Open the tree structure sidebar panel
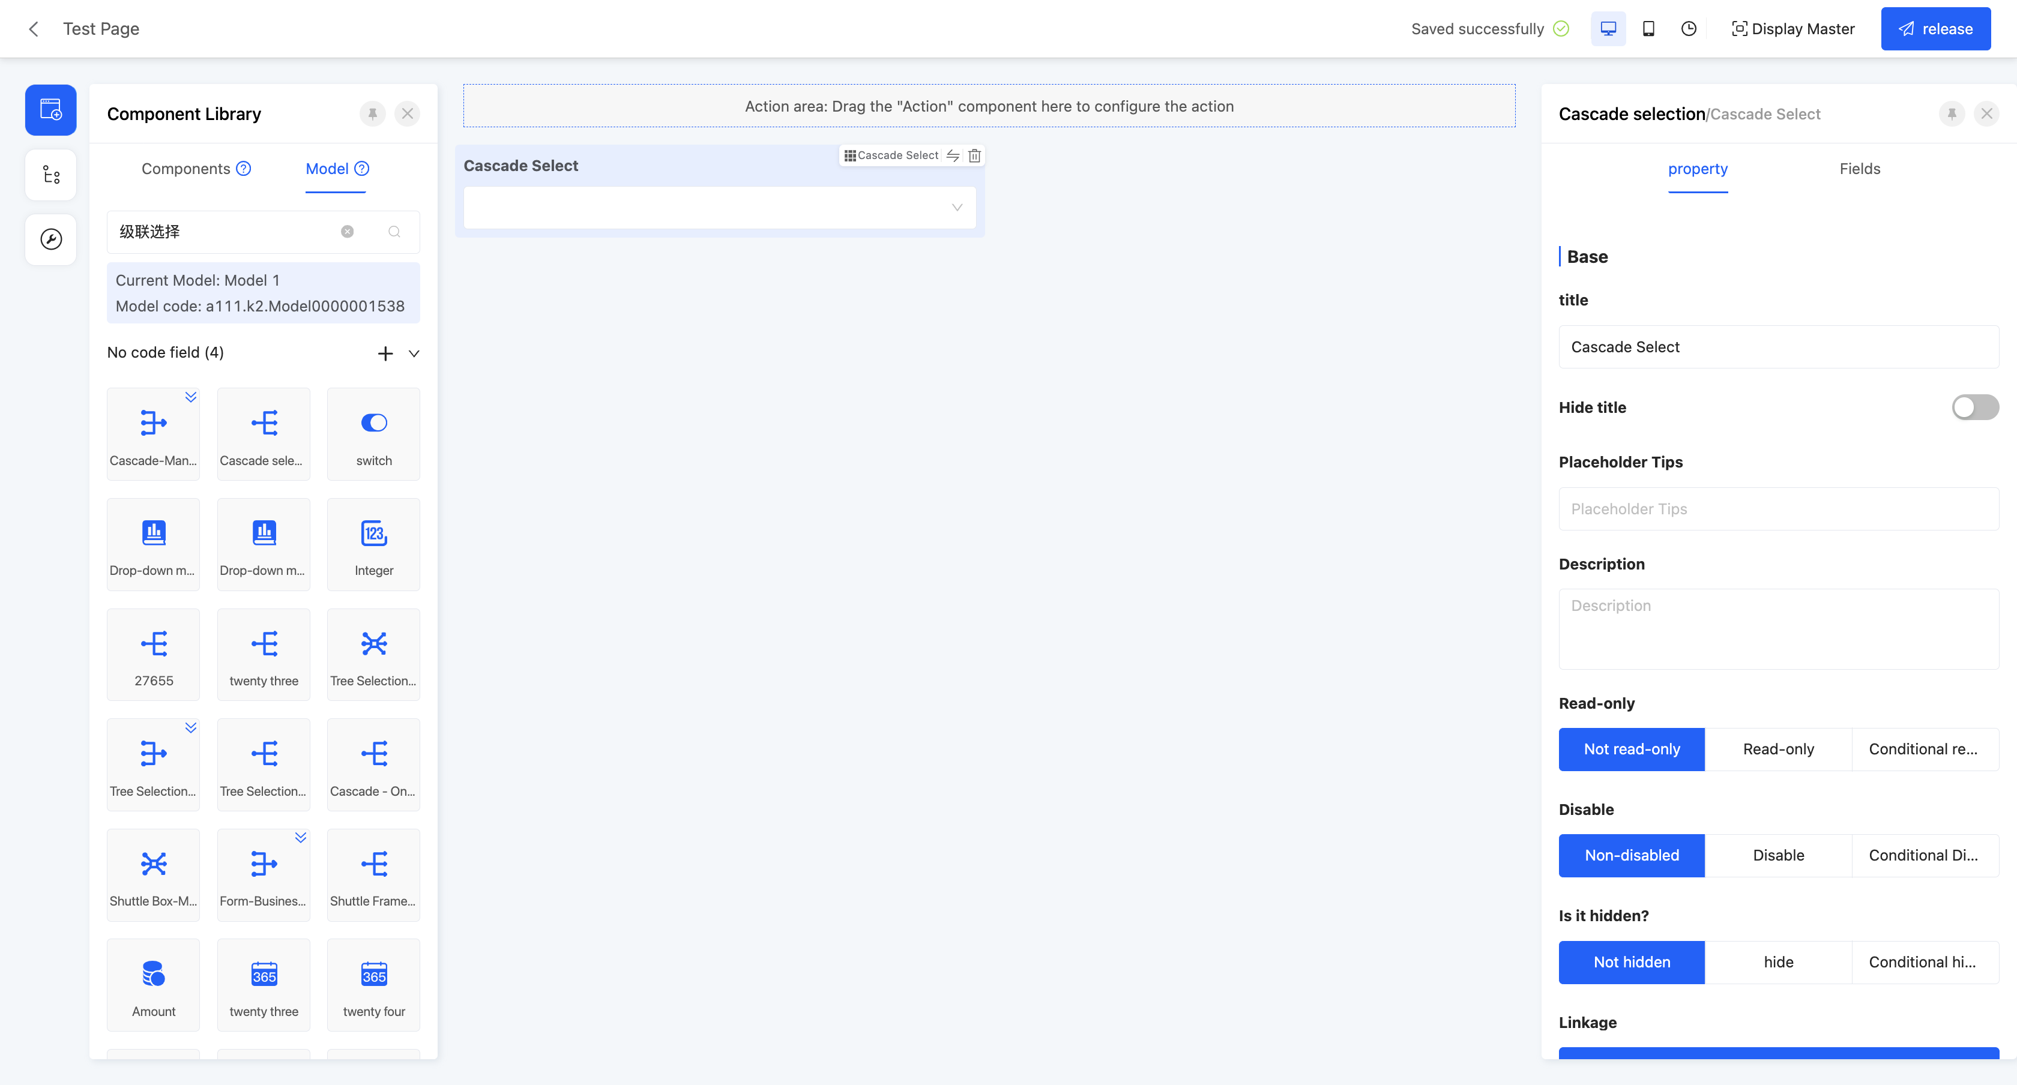The image size is (2017, 1085). [x=51, y=175]
